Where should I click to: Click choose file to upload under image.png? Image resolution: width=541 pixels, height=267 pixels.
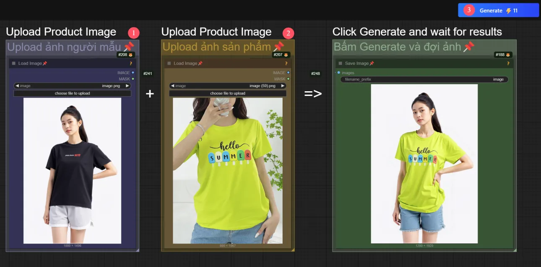coord(72,93)
